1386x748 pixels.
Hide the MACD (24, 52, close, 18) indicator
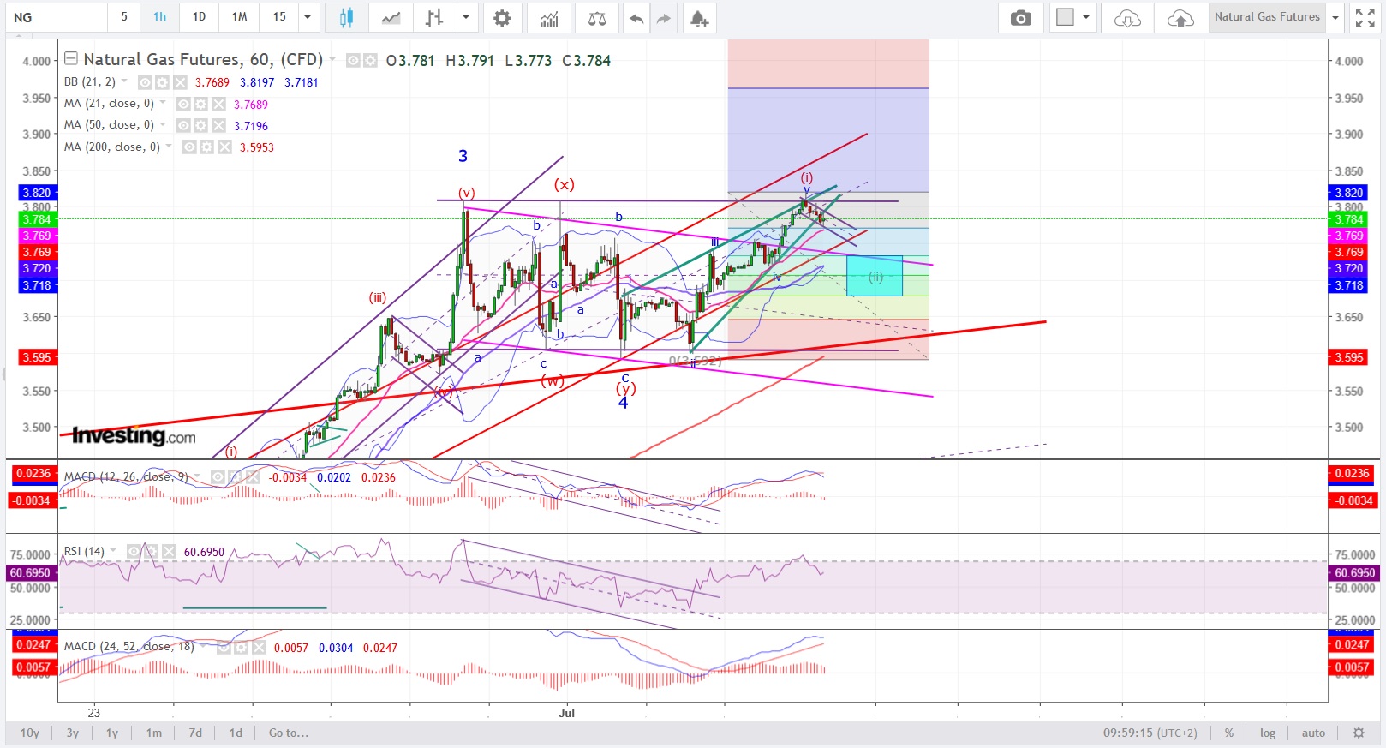pos(224,647)
